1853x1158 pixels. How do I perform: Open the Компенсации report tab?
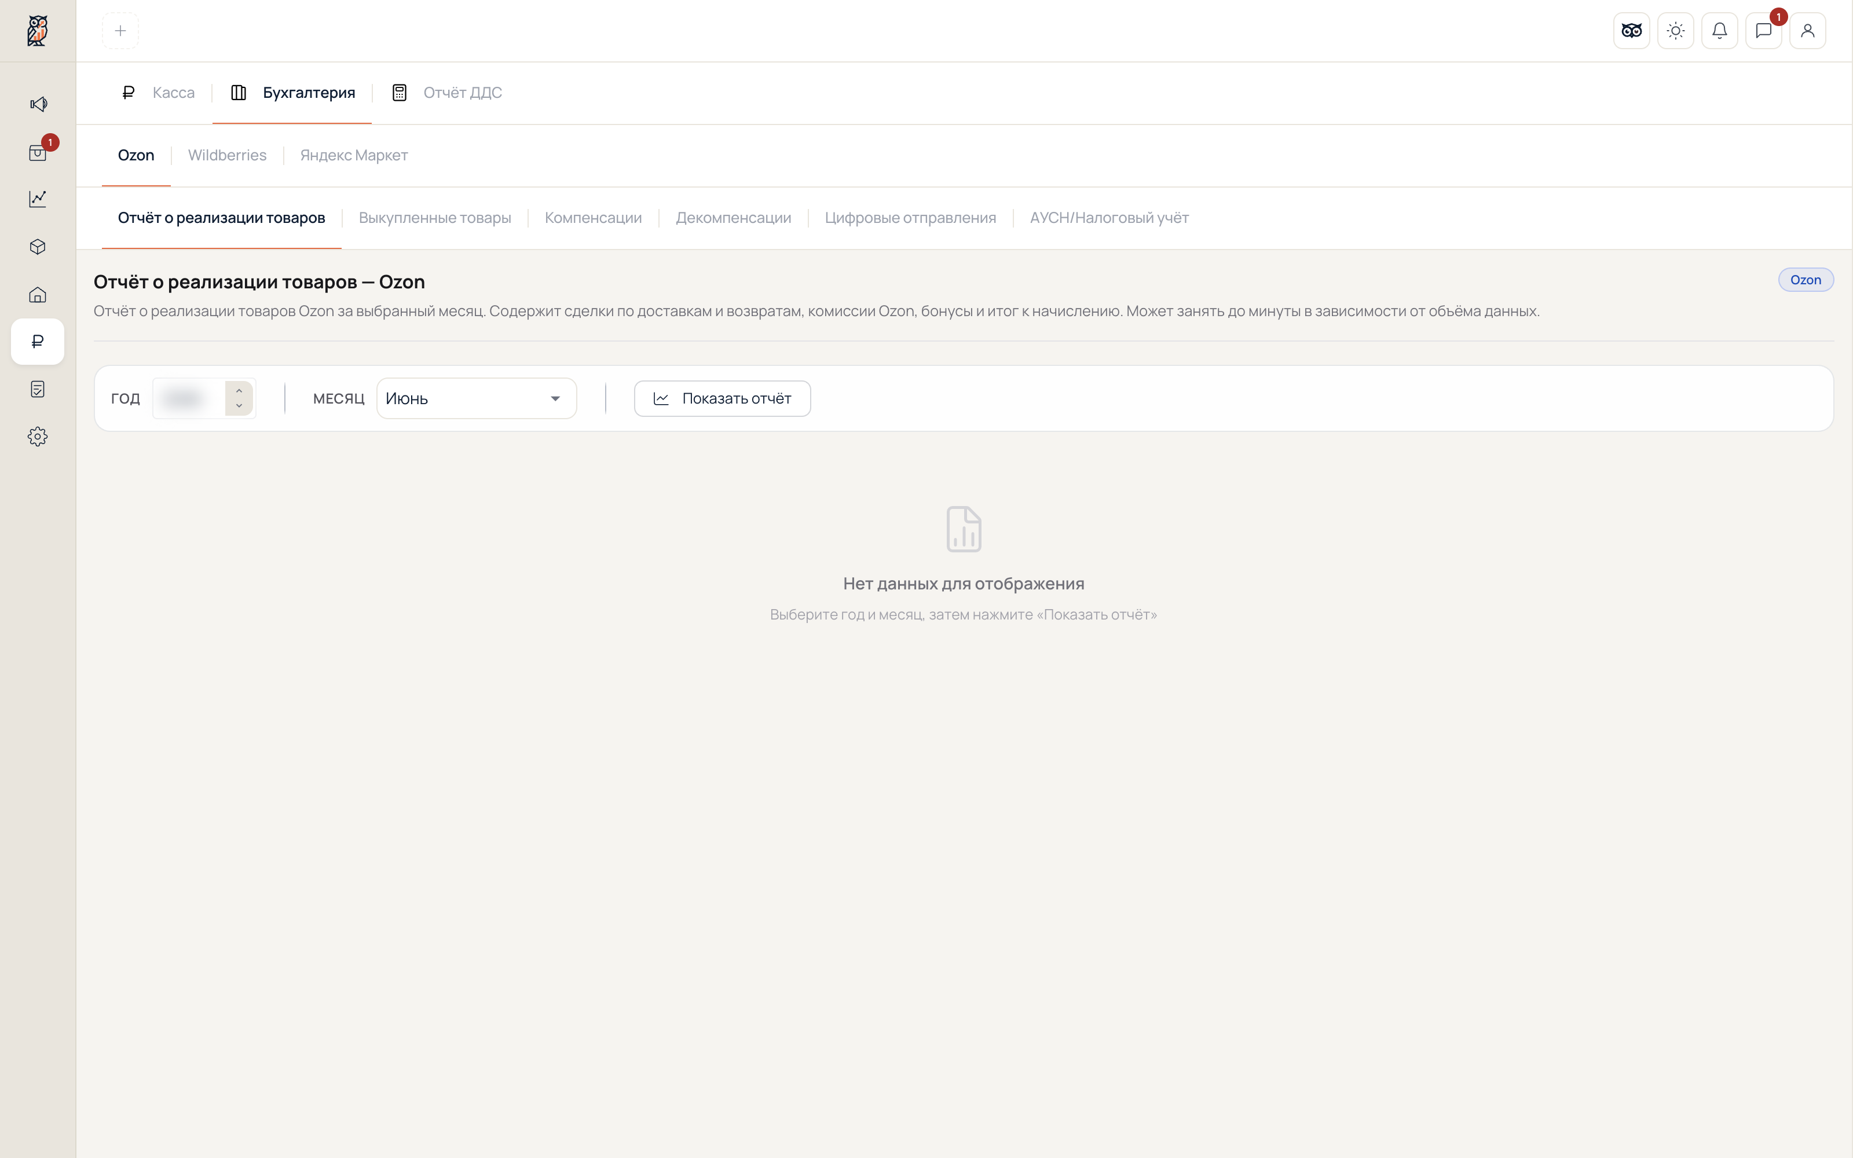[592, 218]
